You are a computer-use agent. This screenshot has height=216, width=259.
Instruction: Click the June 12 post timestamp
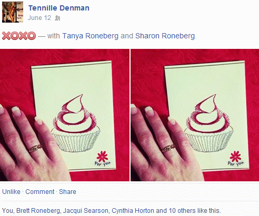[x=39, y=18]
